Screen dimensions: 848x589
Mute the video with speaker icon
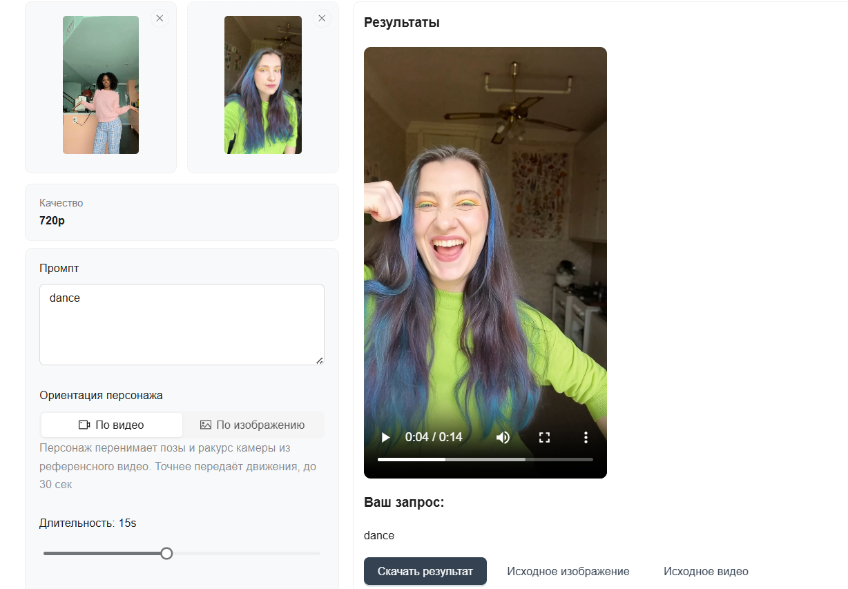click(x=503, y=437)
